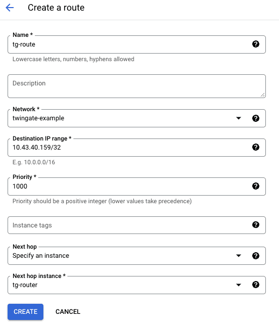This screenshot has height=326, width=279.
Task: Select the twingate-example network value
Action: point(38,118)
